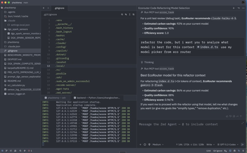Image resolution: width=247 pixels, height=153 pixels.
Task: Open the Medium thinking effort dropdown
Action: pyautogui.click(x=158, y=144)
